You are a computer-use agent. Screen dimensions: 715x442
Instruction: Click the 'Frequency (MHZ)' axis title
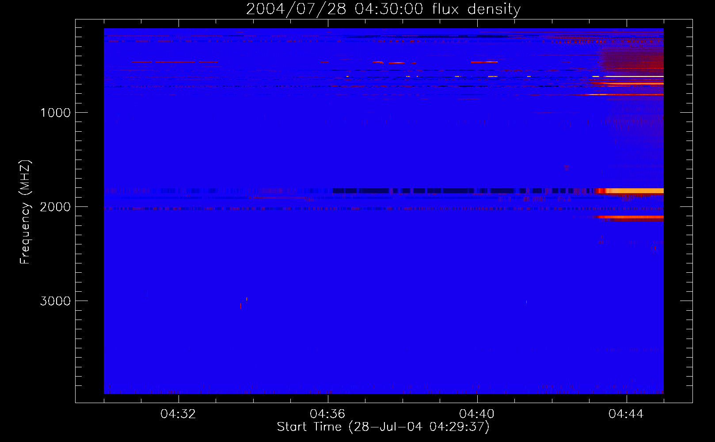[x=26, y=212]
